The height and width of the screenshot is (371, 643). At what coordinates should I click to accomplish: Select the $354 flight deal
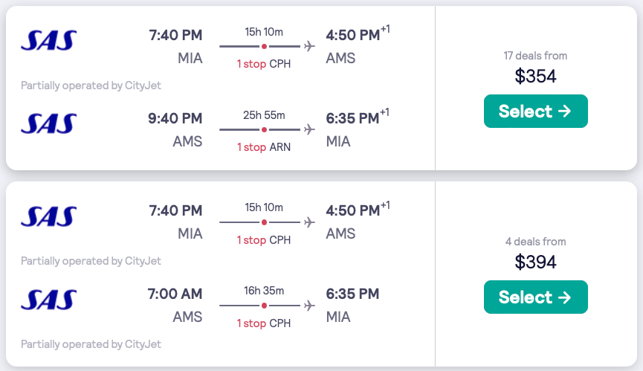pyautogui.click(x=535, y=112)
